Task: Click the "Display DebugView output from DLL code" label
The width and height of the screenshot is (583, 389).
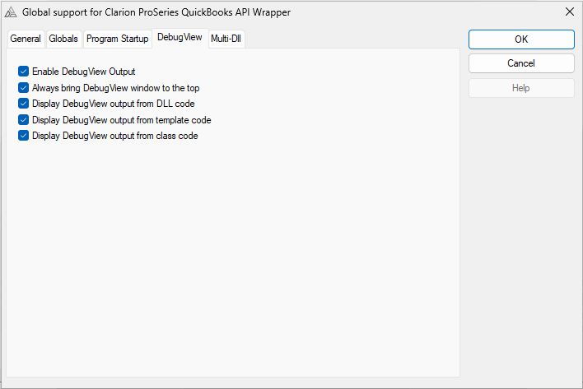Action: point(113,104)
